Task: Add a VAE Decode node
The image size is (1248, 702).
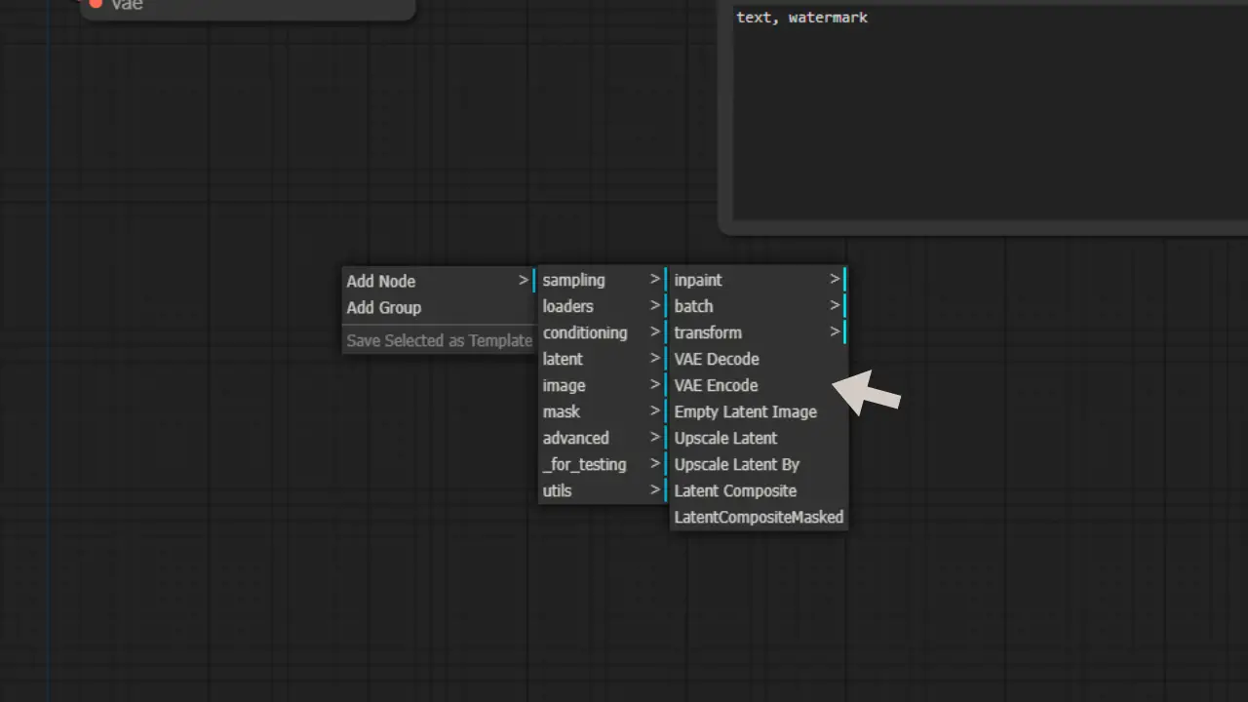Action: [x=758, y=359]
